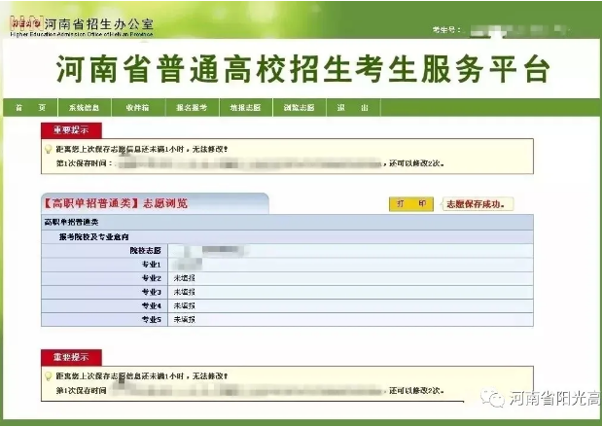Click the 志愿保存成功 message
This screenshot has width=602, height=427.
[x=478, y=204]
